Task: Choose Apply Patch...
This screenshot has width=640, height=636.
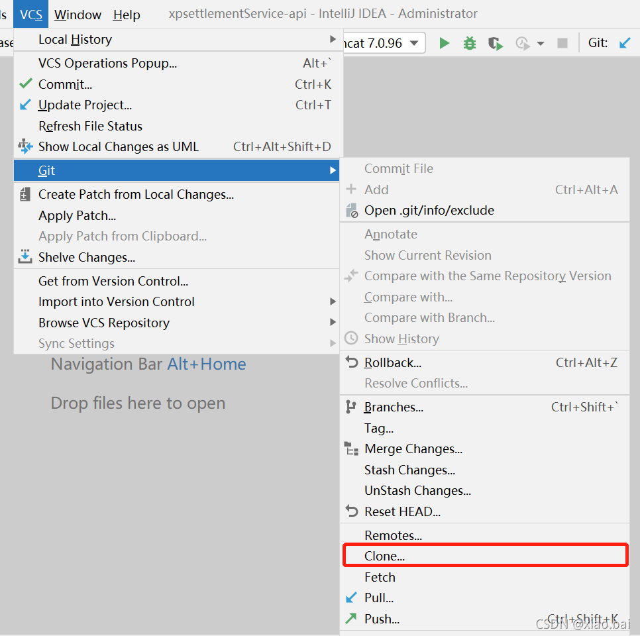Action: click(x=177, y=215)
